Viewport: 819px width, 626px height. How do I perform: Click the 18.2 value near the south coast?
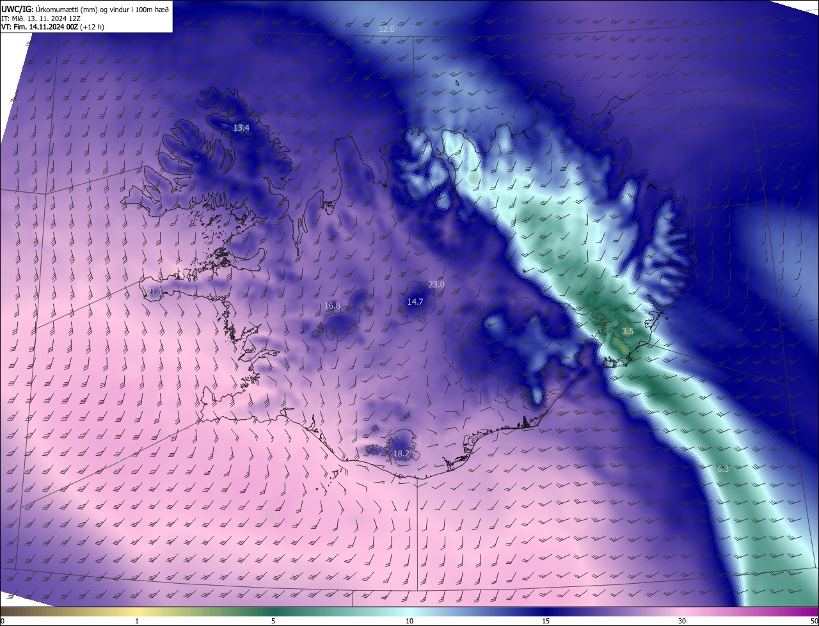coord(401,454)
